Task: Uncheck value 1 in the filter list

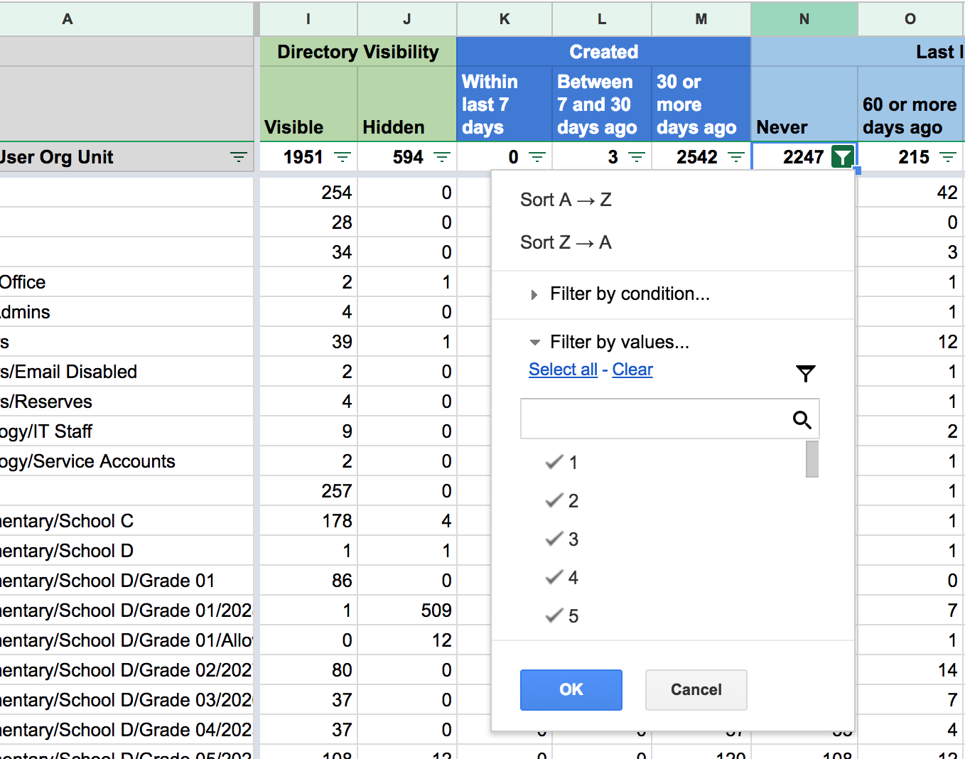Action: click(555, 463)
